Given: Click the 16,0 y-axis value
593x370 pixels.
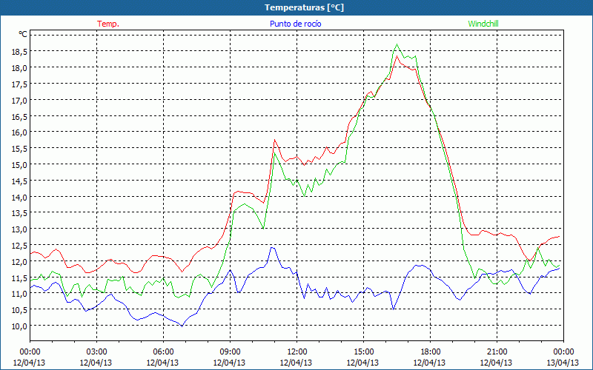Looking at the screenshot, I should point(19,132).
